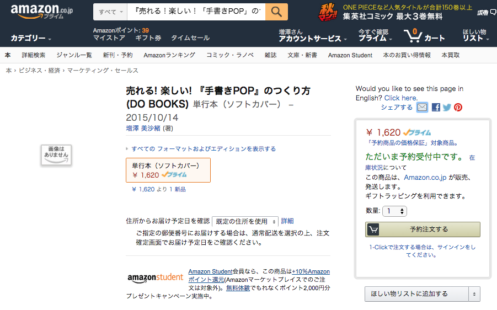Screen dimensions: 497x310
Task: Open 予約商品の価格保証 link
Action: (x=412, y=143)
